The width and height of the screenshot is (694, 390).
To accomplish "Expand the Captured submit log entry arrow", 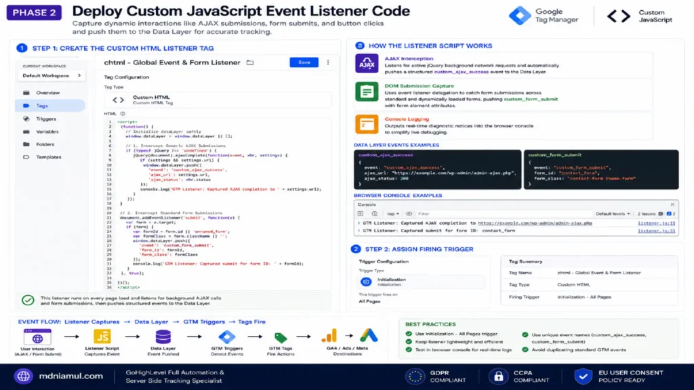I will tap(359, 231).
